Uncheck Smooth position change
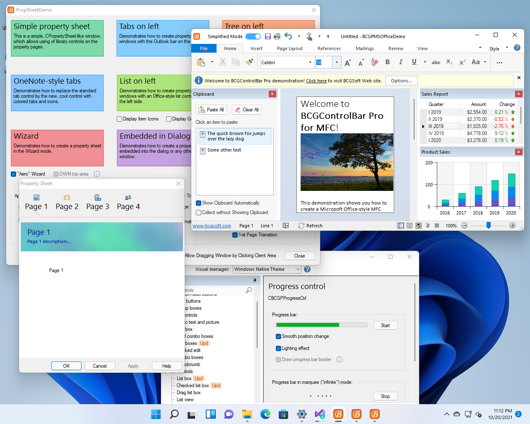The width and height of the screenshot is (530, 424). 278,336
